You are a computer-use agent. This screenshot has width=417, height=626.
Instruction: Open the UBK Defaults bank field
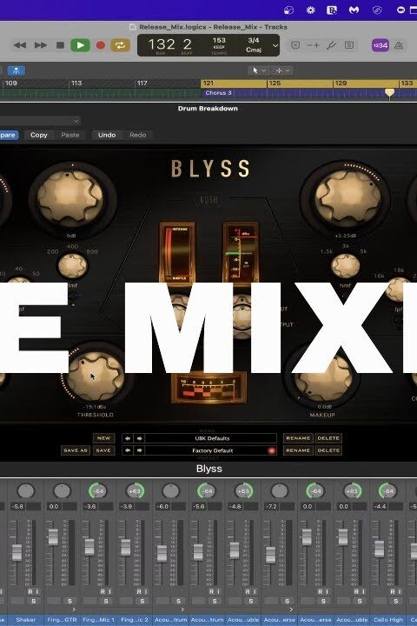(211, 438)
